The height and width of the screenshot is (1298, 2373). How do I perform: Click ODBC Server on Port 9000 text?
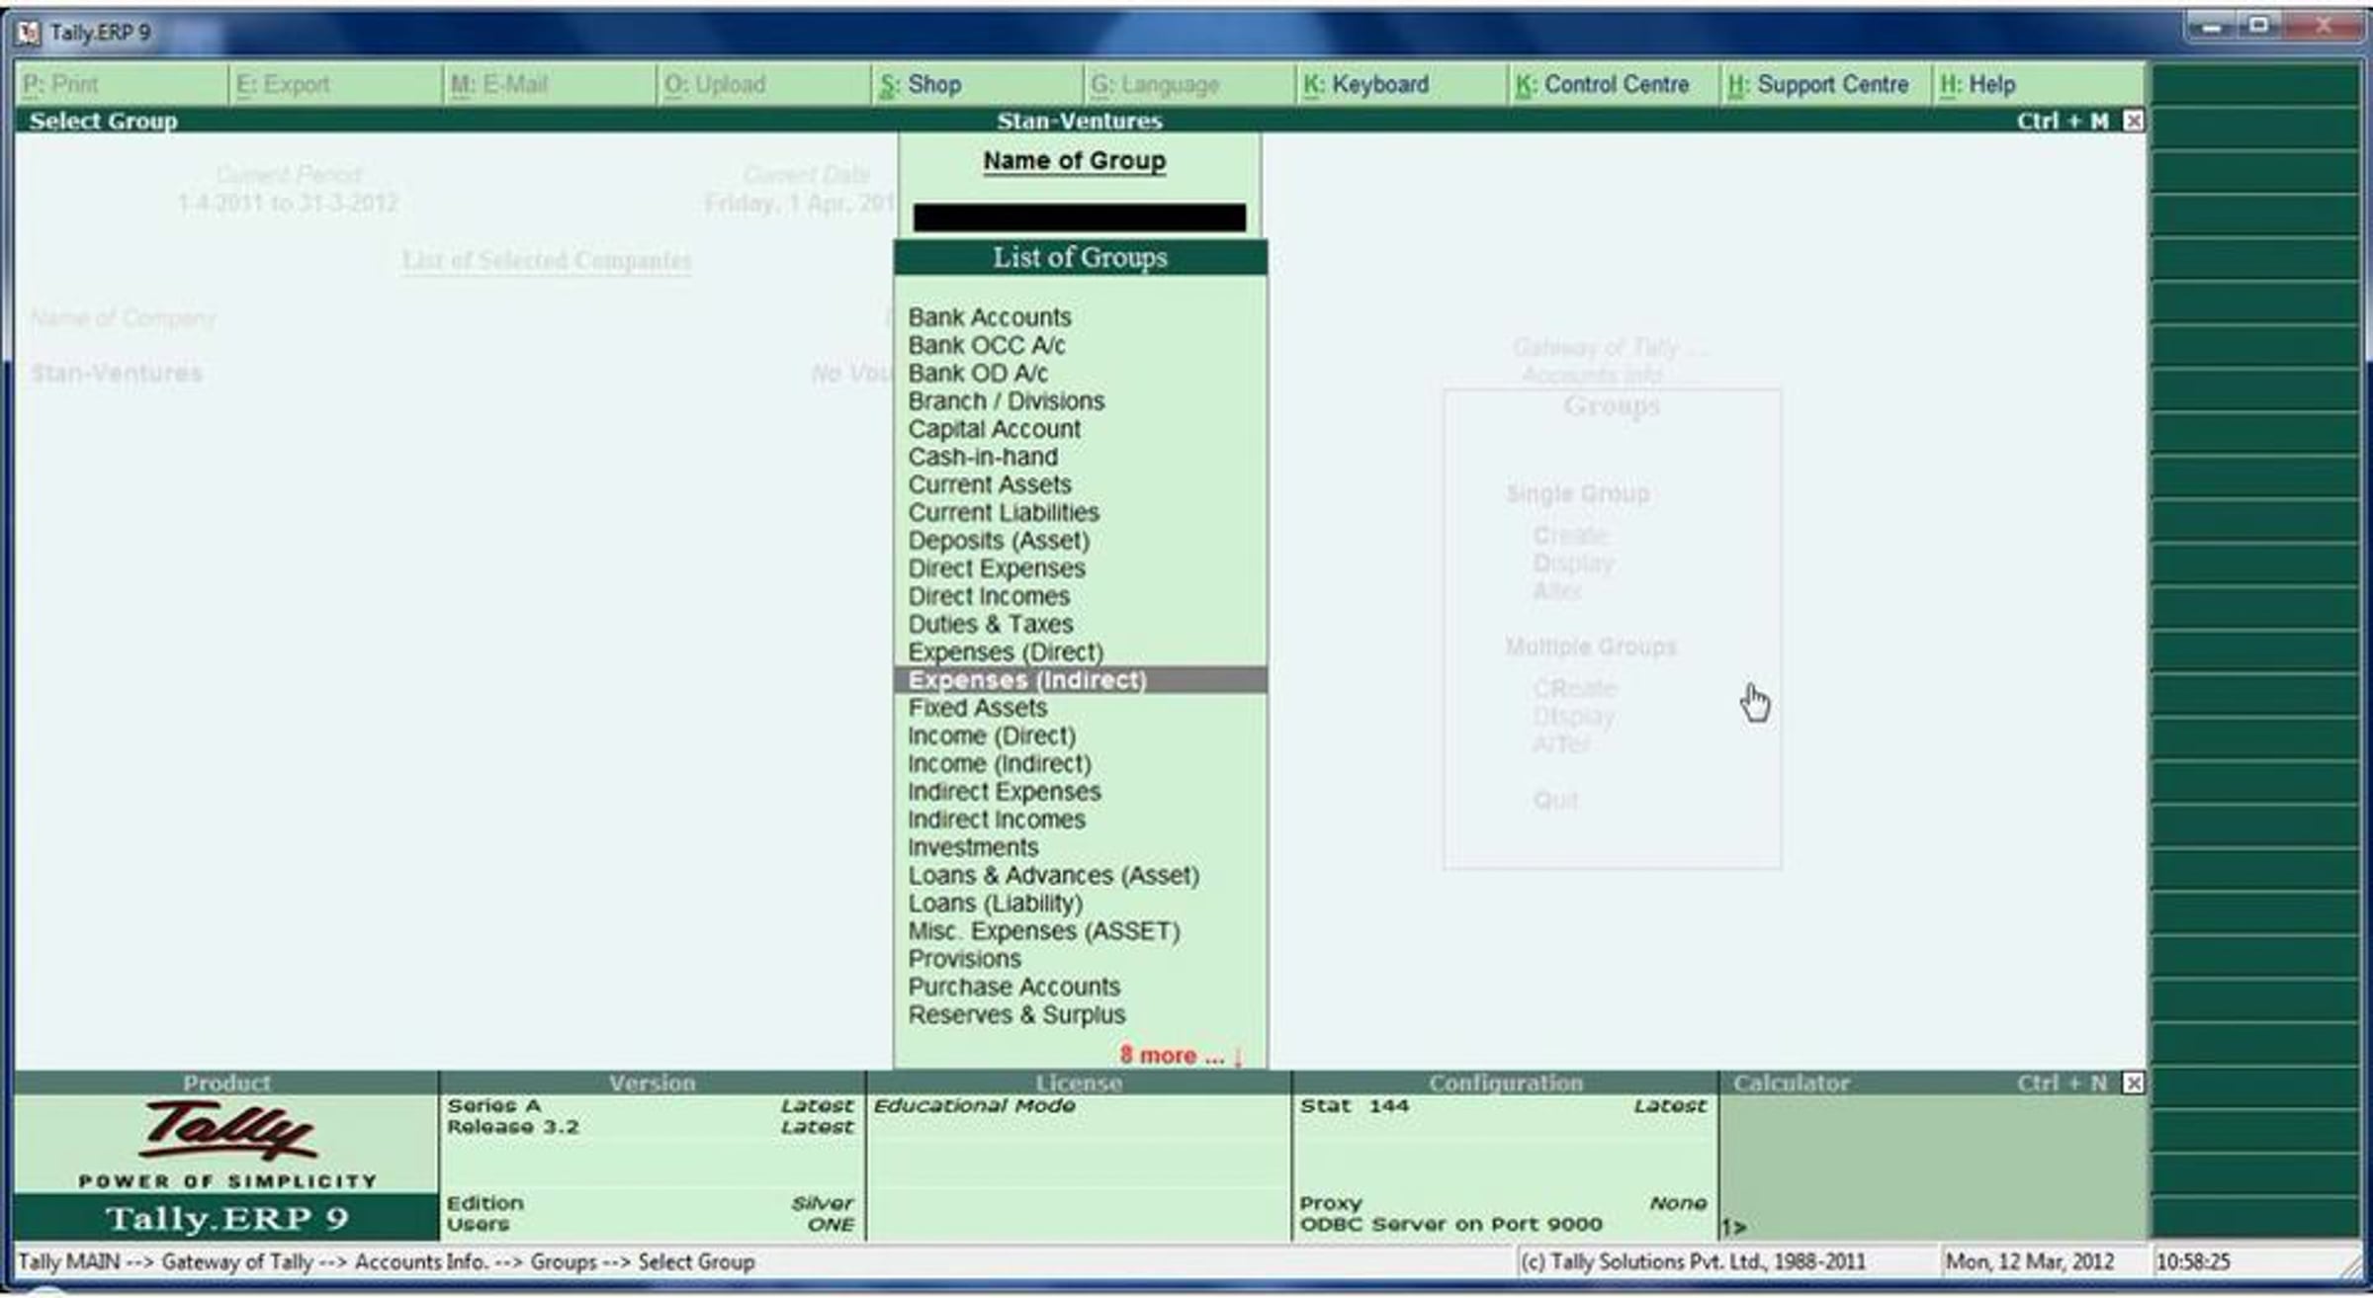[x=1450, y=1224]
